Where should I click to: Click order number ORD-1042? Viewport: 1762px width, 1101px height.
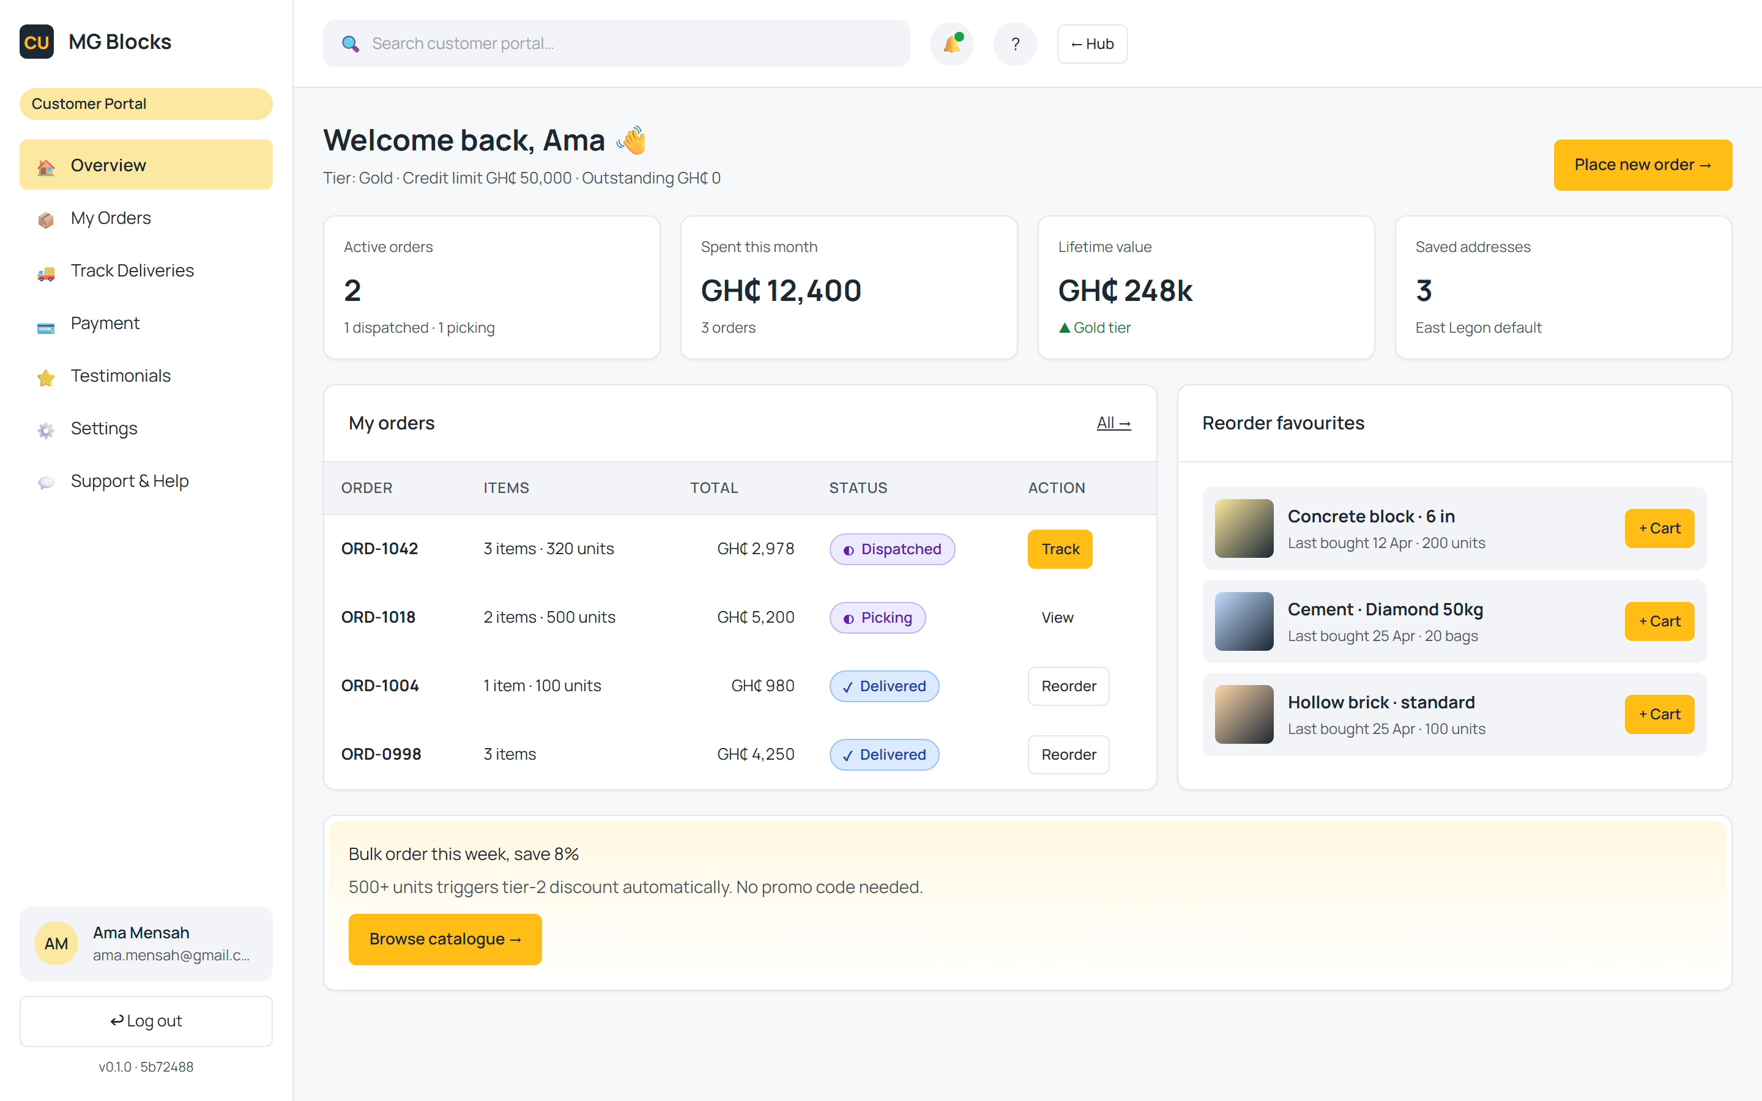coord(379,548)
